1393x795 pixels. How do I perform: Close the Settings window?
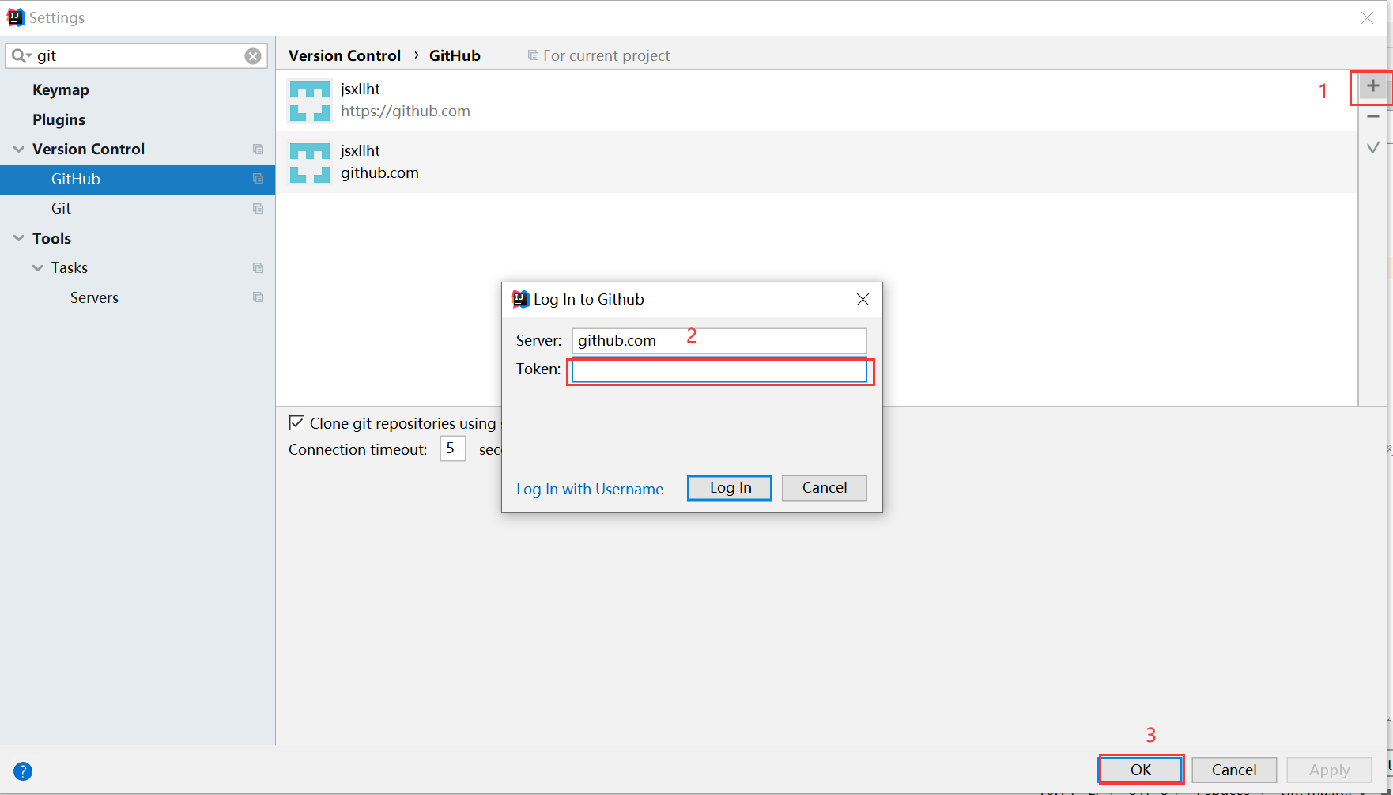pos(1367,17)
